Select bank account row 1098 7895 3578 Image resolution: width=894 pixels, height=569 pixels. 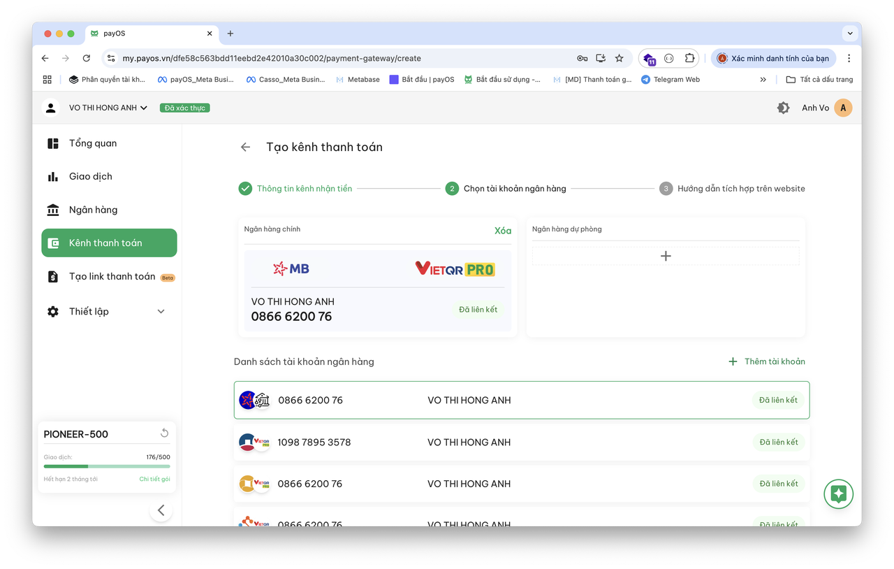coord(522,442)
